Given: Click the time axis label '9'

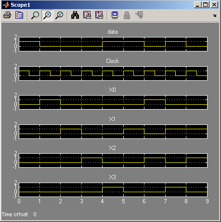Looking at the screenshot, I should [207, 201].
